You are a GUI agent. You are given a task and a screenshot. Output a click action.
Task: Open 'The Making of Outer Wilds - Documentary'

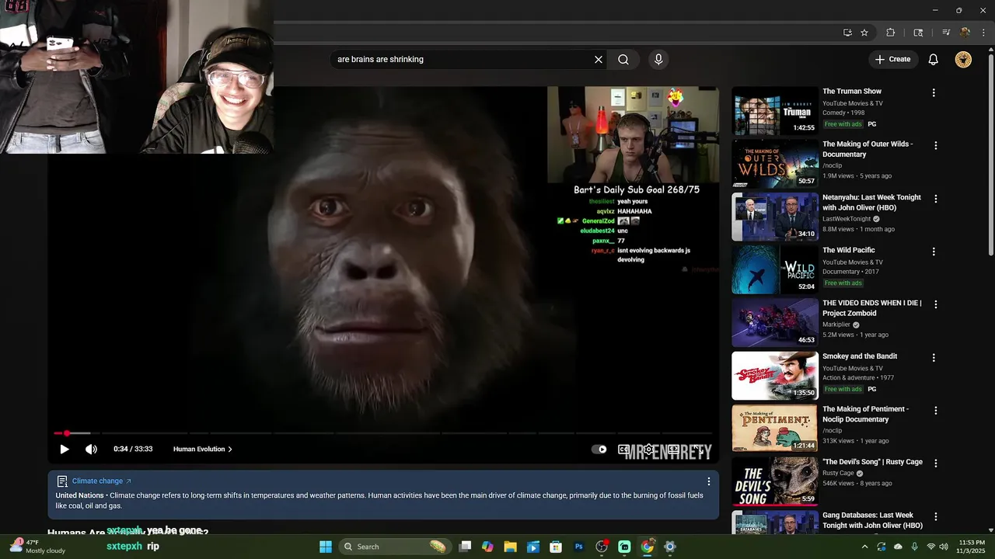tap(868, 149)
